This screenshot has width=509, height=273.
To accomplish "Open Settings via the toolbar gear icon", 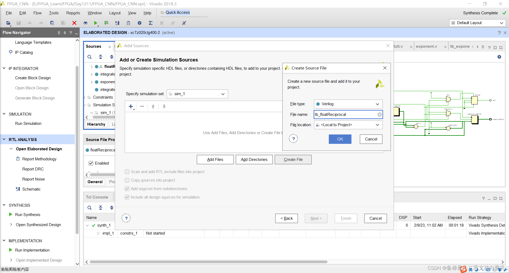I will pyautogui.click(x=139, y=23).
